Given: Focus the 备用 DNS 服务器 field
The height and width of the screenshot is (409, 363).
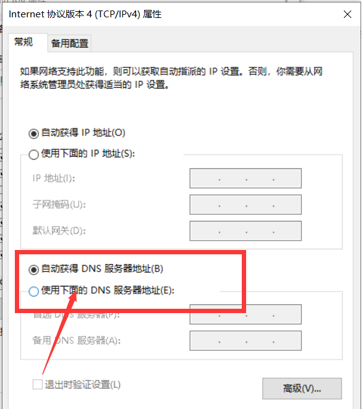Looking at the screenshot, I should click(x=246, y=341).
